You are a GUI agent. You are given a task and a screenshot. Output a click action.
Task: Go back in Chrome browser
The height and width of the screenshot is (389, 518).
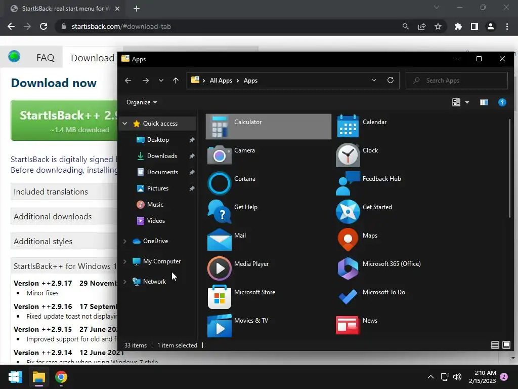(x=11, y=26)
